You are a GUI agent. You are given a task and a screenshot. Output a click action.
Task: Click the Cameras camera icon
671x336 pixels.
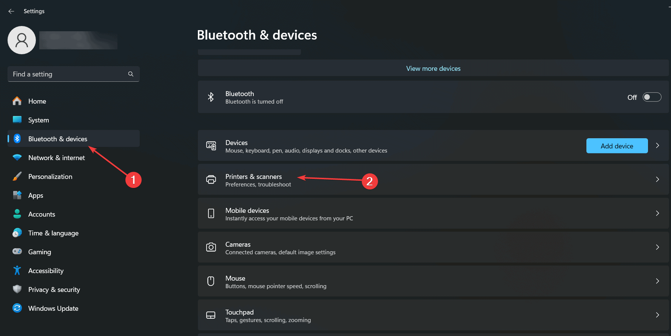pyautogui.click(x=211, y=247)
